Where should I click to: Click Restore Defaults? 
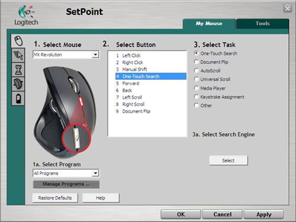coord(55,198)
